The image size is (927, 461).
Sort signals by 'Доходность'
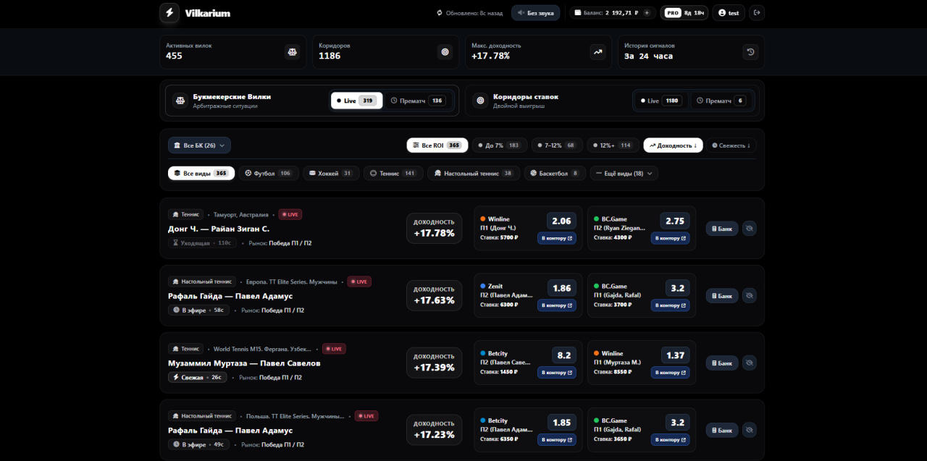pos(673,145)
